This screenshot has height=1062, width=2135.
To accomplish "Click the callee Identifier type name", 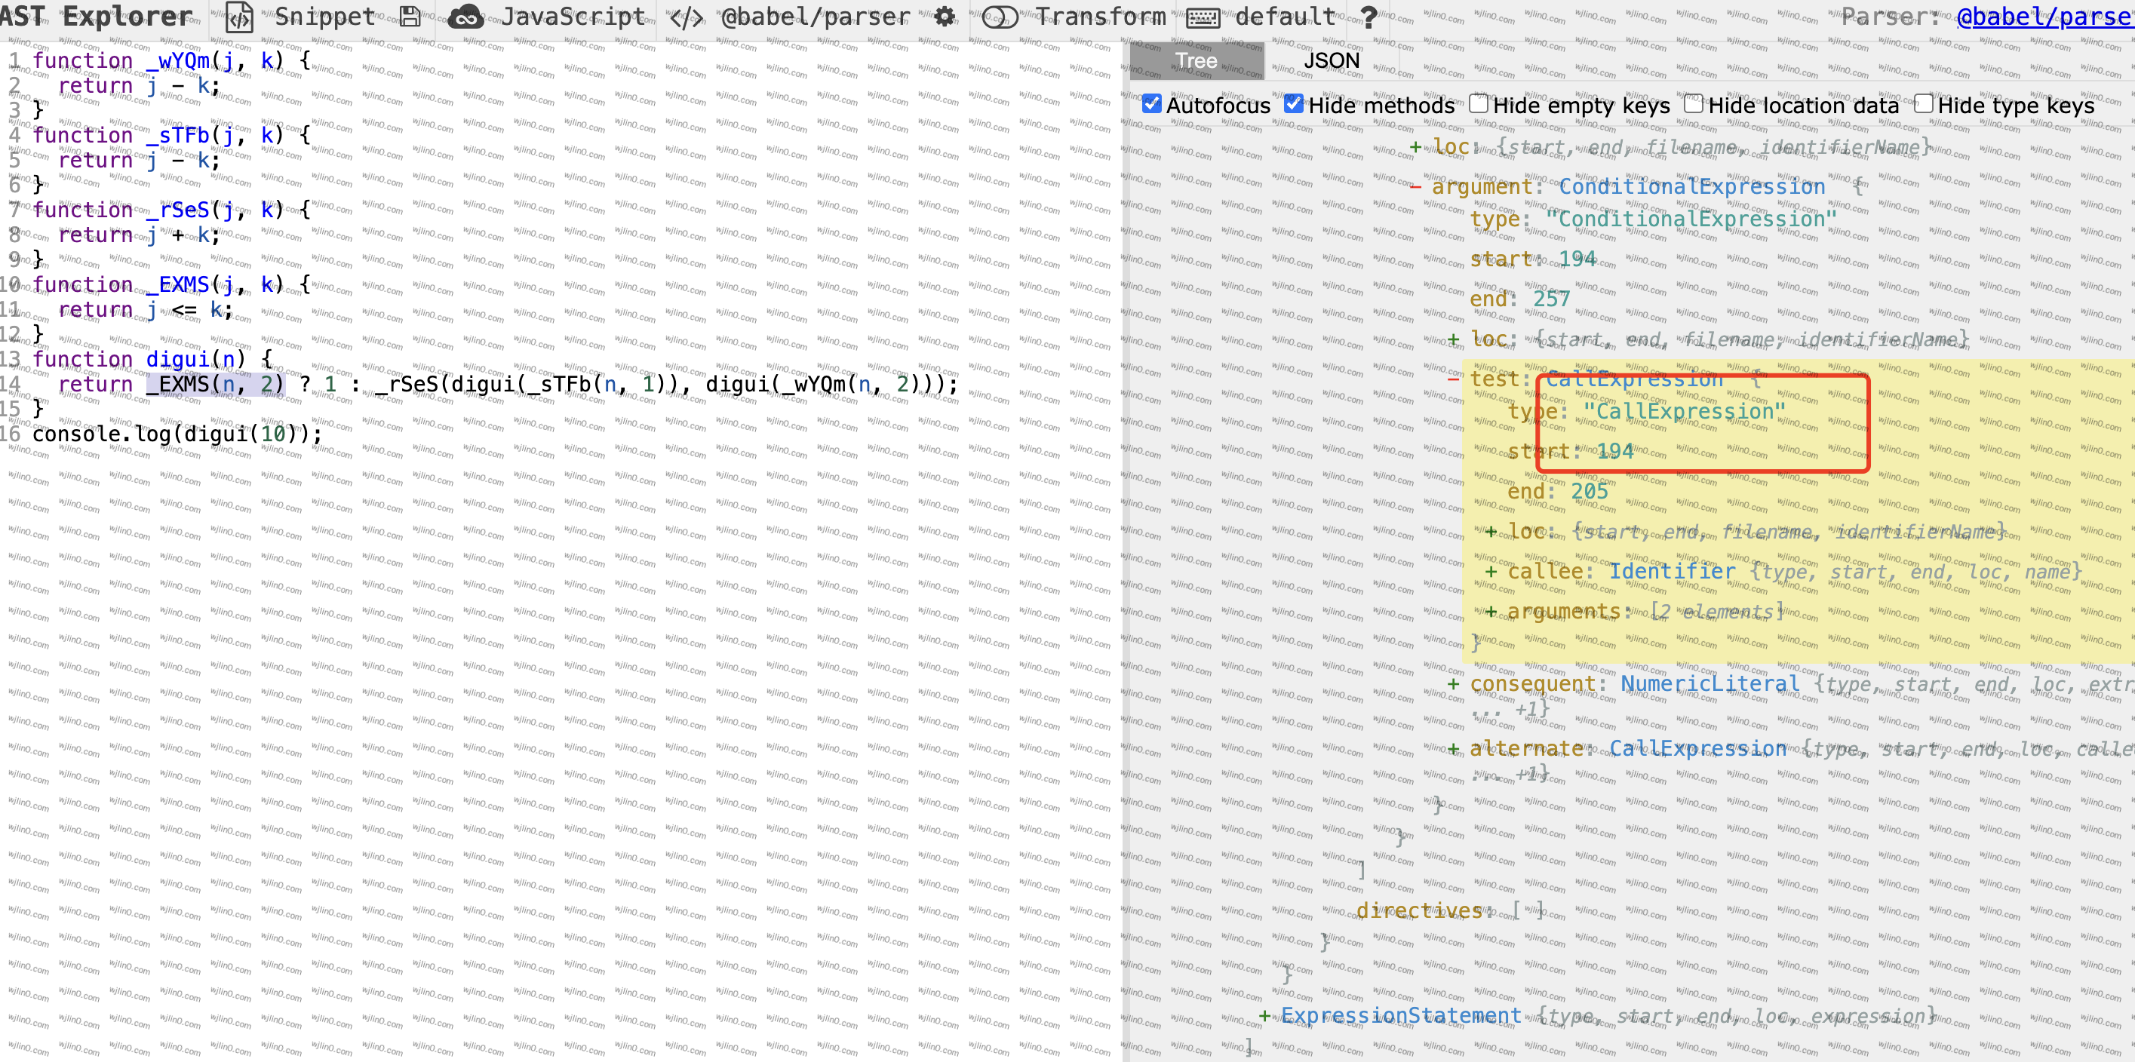I will 1672,572.
